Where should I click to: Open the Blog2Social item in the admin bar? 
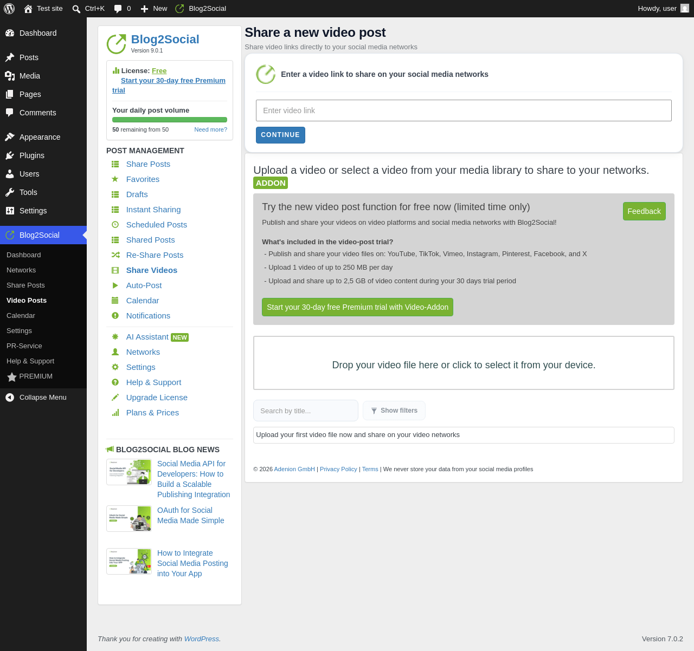tap(200, 9)
